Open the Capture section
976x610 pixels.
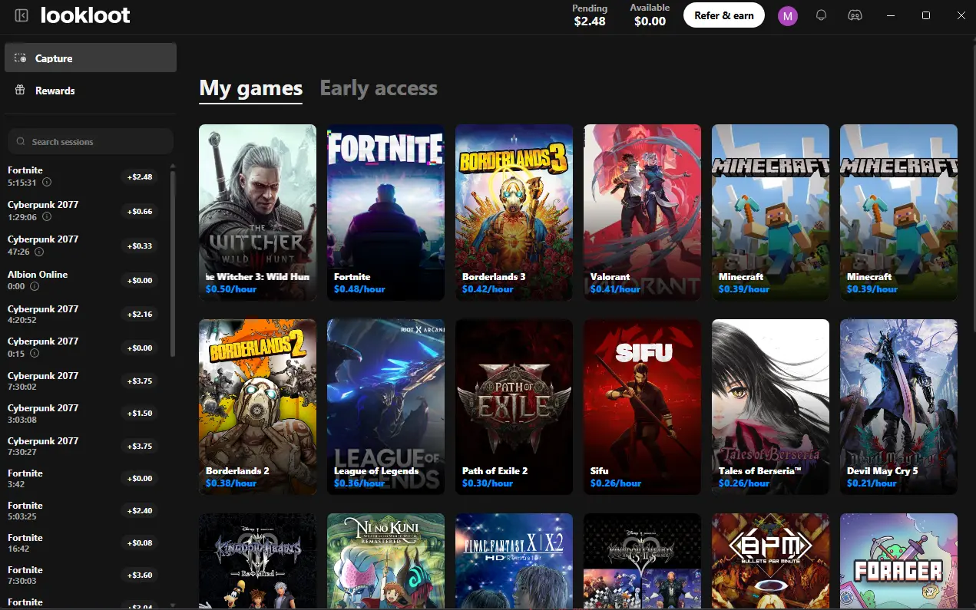91,58
